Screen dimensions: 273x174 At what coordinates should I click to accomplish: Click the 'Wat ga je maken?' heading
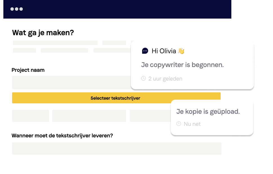click(43, 33)
